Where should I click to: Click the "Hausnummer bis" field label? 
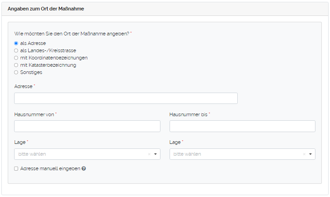pos(189,114)
